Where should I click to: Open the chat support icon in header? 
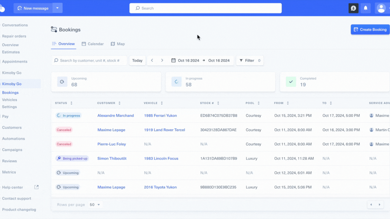pyautogui.click(x=353, y=8)
